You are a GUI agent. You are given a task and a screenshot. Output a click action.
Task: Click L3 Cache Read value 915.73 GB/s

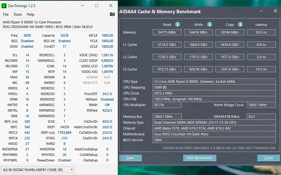[167, 69]
